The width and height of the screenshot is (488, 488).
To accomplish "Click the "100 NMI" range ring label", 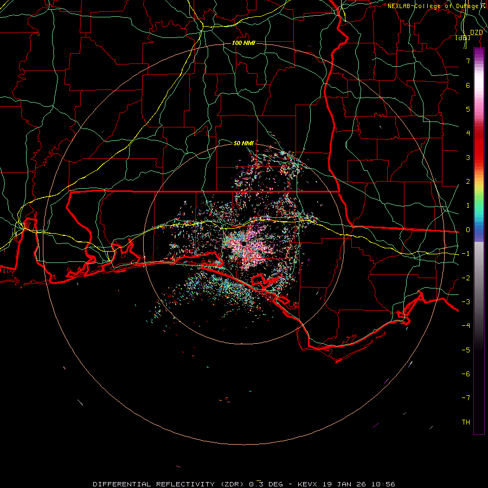I will (x=243, y=43).
